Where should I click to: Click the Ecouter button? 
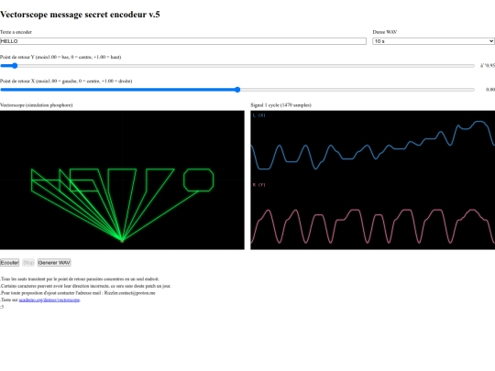coord(9,263)
